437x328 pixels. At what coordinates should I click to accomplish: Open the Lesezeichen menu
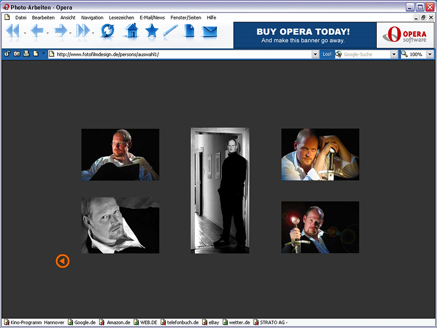tap(122, 18)
